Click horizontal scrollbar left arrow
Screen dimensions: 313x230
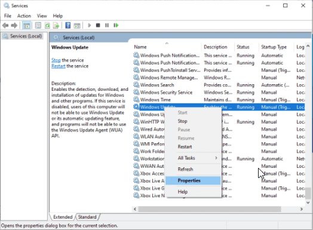pos(135,209)
